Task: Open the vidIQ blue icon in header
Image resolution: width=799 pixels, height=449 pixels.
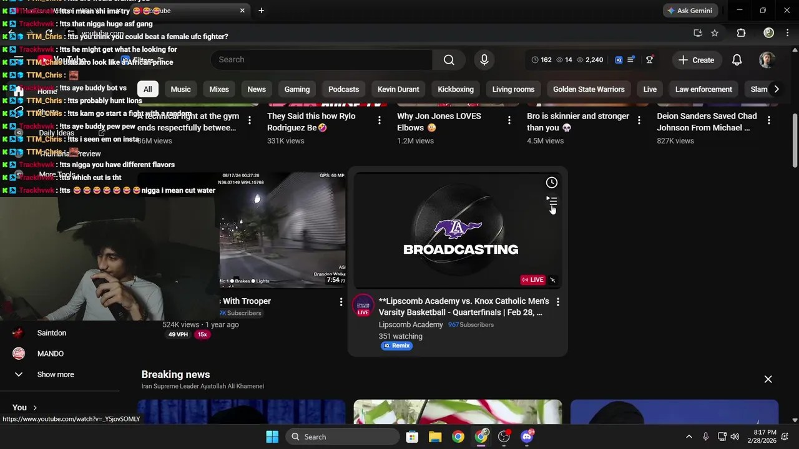Action: point(619,60)
